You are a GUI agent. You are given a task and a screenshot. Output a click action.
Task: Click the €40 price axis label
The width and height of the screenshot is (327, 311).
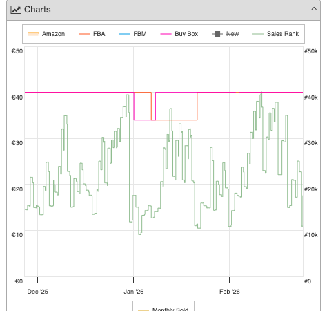pyautogui.click(x=17, y=97)
